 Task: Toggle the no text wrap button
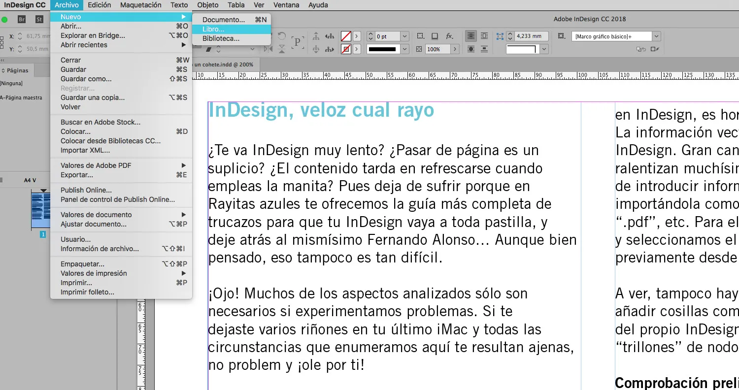(x=471, y=36)
